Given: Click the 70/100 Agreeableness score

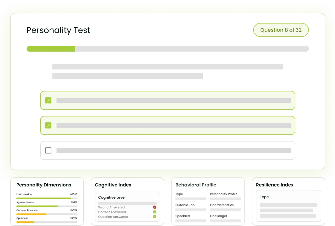Looking at the screenshot, I should (x=74, y=202).
